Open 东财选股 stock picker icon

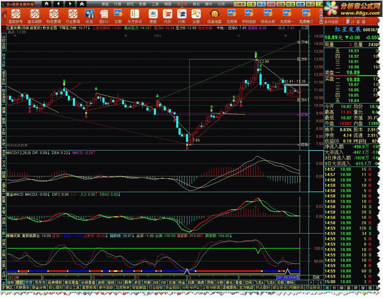tap(249, 16)
